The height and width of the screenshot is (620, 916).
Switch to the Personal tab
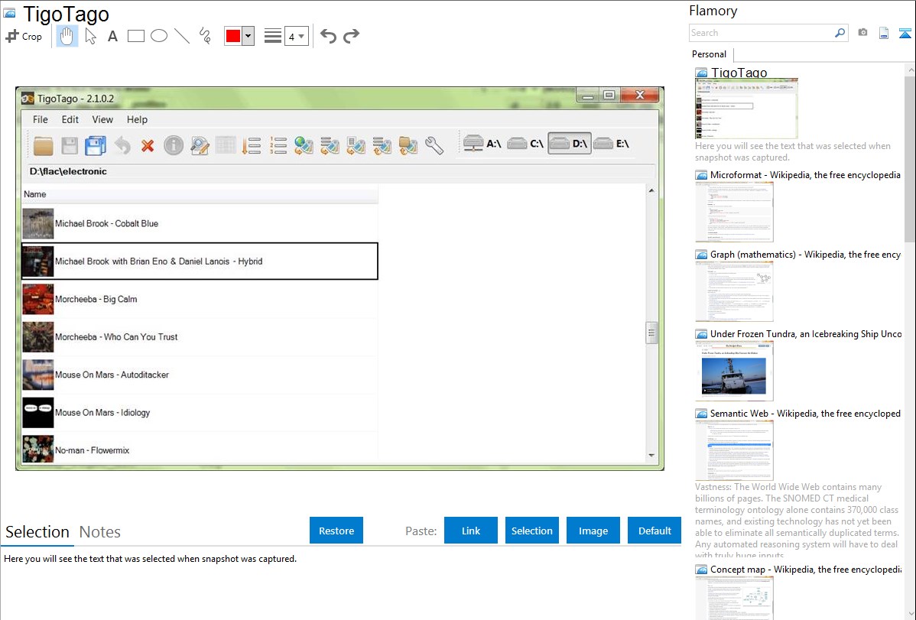pos(710,54)
